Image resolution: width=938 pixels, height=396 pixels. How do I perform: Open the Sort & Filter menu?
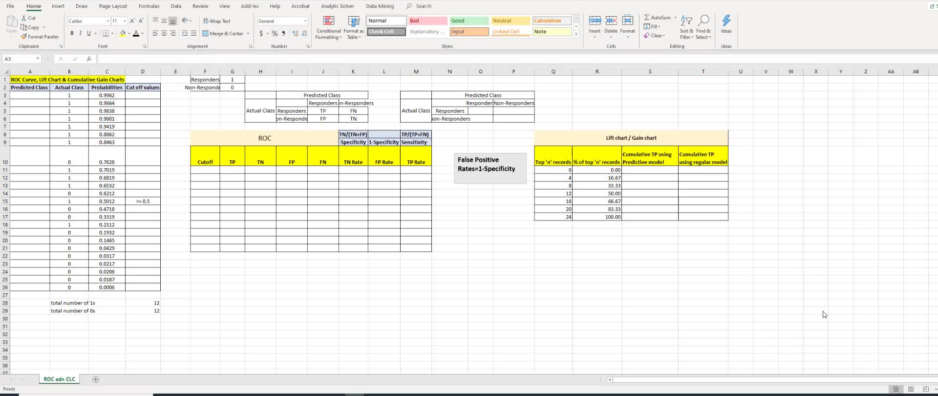click(686, 27)
